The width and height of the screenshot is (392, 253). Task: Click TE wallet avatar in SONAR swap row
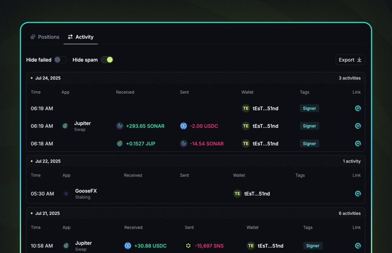[246, 126]
